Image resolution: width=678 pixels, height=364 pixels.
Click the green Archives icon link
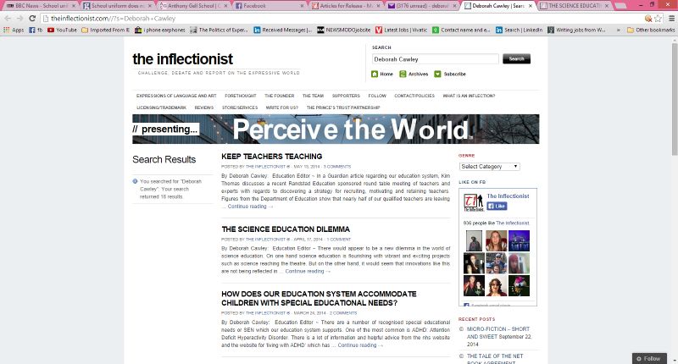[414, 74]
